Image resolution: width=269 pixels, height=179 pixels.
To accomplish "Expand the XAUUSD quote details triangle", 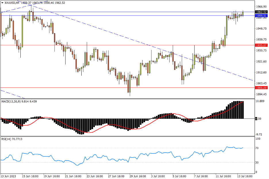I will [x=2, y=2].
